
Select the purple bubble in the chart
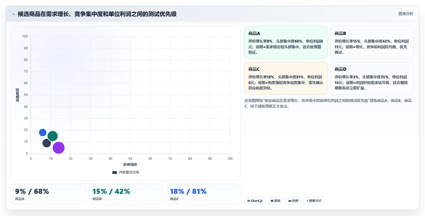pos(58,148)
